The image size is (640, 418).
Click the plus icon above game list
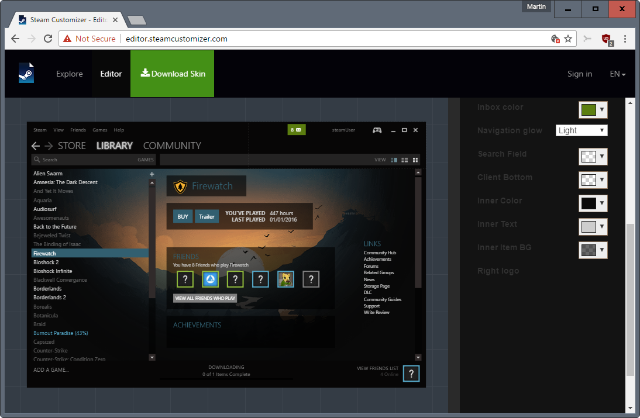point(152,174)
